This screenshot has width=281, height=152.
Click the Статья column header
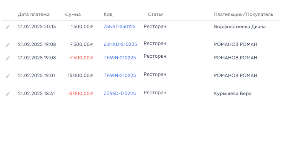156,14
